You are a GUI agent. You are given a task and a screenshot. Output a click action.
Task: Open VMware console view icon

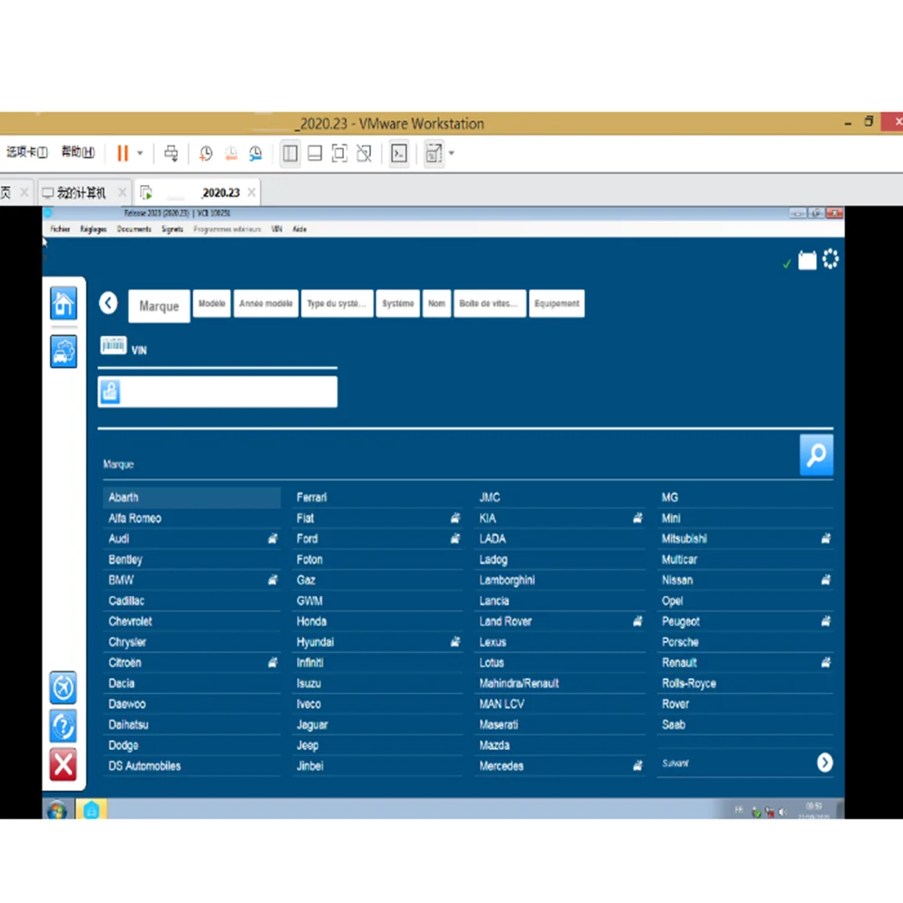pyautogui.click(x=398, y=154)
